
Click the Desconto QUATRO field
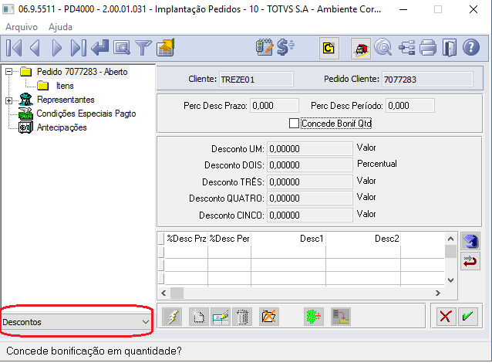[x=310, y=198]
